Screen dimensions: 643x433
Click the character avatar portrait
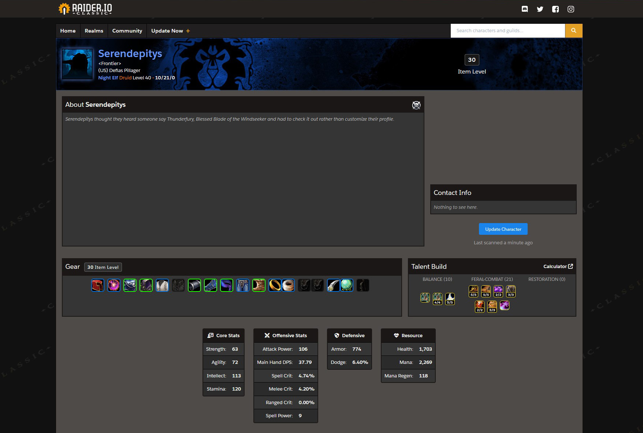77,64
